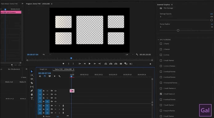Go to Out point
This screenshot has width=214, height=118.
tap(100, 64)
